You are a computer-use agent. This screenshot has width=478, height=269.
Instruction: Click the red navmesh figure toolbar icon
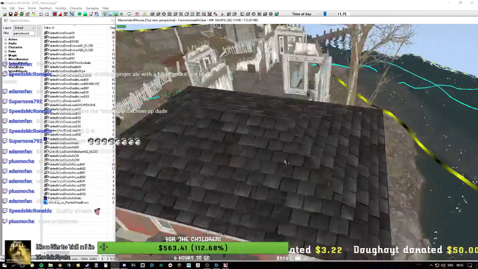coord(137,14)
